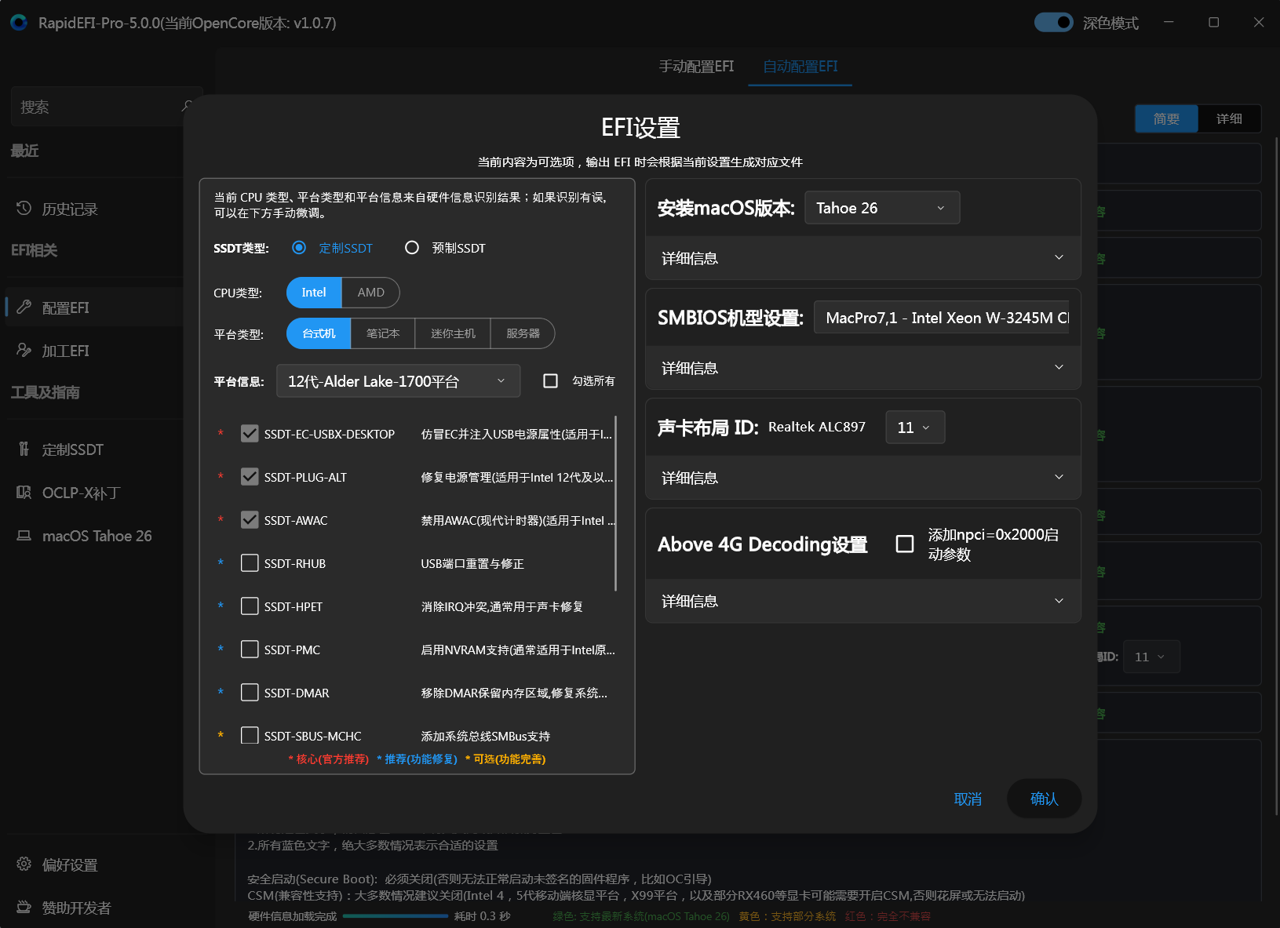Select the 迷你主机 platform type

(x=453, y=333)
